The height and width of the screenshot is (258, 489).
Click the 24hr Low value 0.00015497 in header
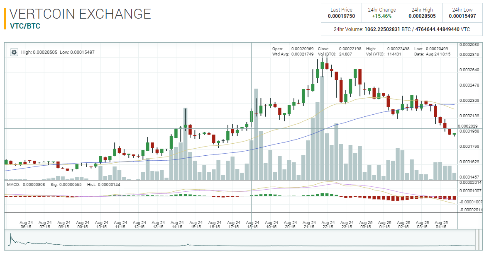click(x=462, y=16)
